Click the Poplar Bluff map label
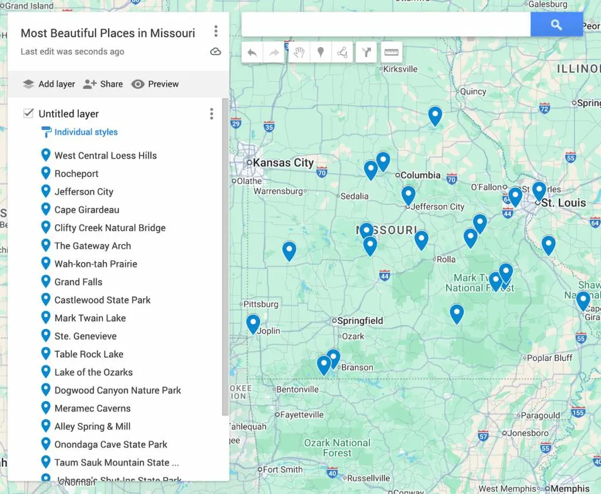Viewport: 601px width, 494px height. click(x=549, y=358)
